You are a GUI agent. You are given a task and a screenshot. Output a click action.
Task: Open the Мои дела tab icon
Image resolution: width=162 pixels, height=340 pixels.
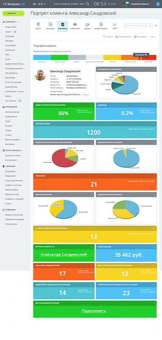pyautogui.click(x=50, y=24)
